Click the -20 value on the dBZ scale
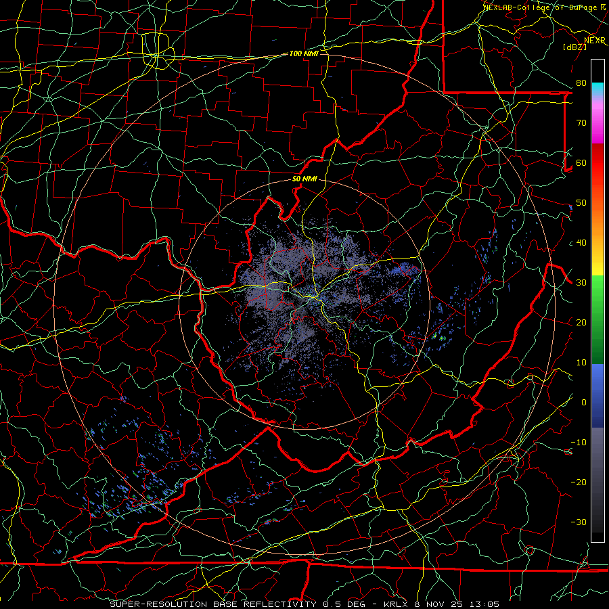609x609 pixels. 579,482
